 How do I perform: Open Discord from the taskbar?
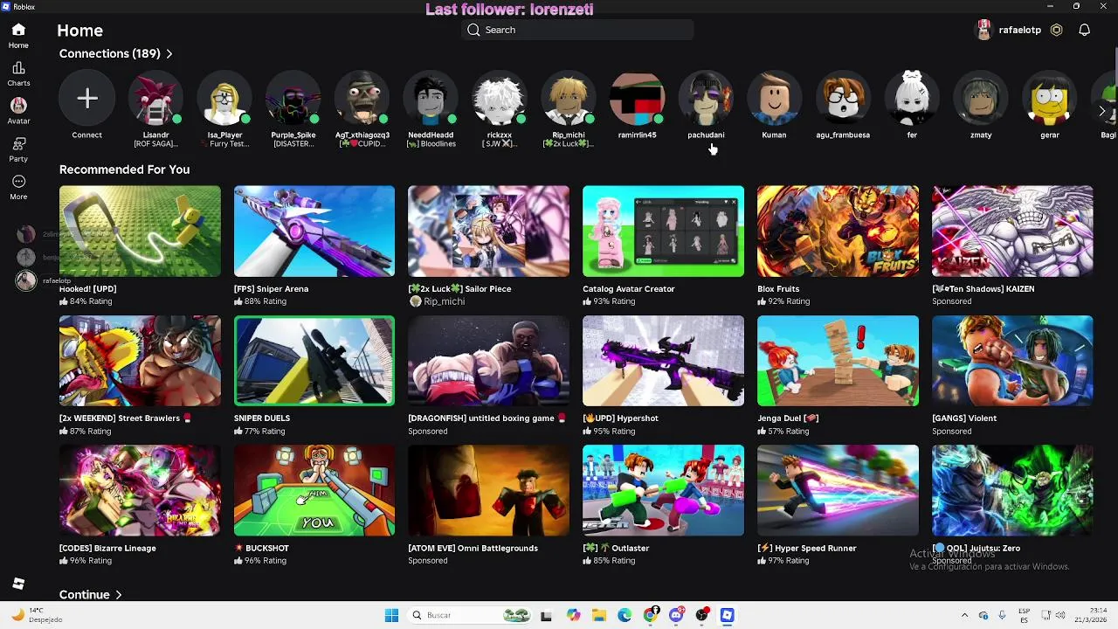676,615
